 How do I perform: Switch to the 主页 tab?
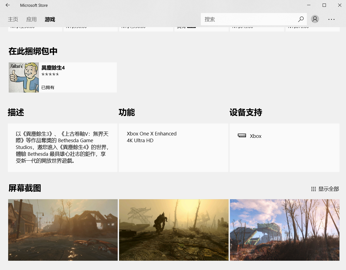click(x=13, y=20)
